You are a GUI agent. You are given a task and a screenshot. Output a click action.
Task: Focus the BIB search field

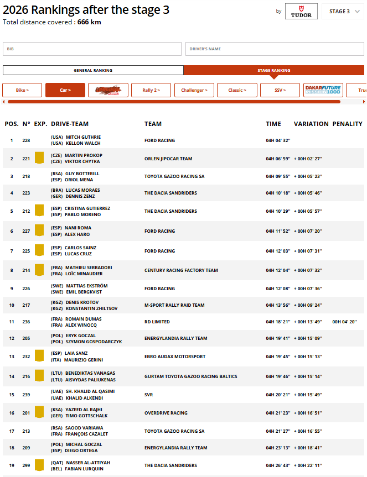(x=92, y=49)
